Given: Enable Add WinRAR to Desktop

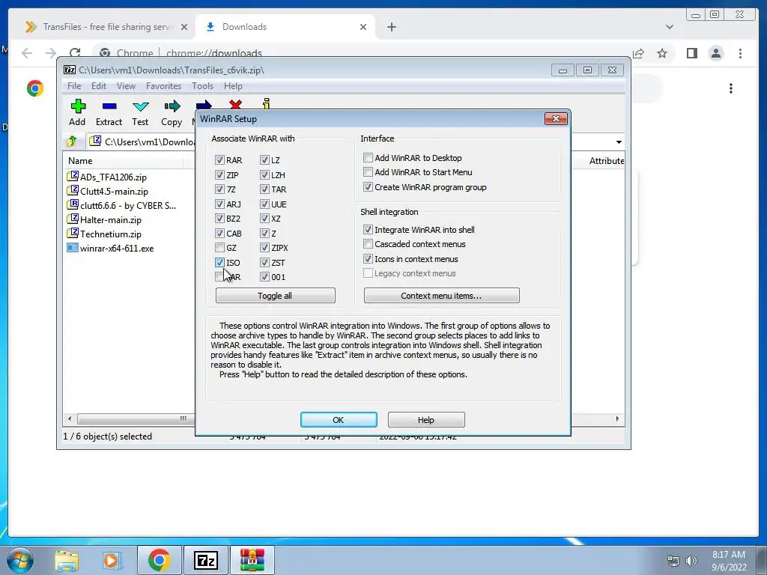Looking at the screenshot, I should point(368,157).
